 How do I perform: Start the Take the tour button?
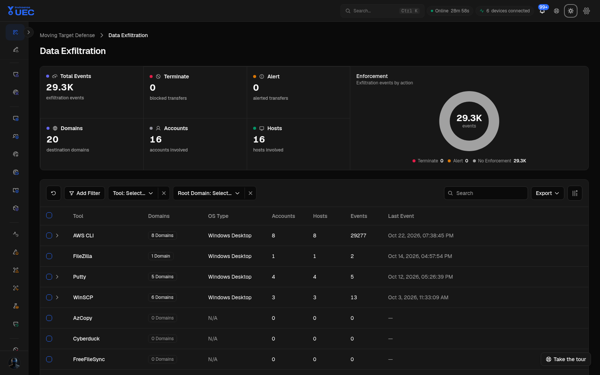coord(566,359)
